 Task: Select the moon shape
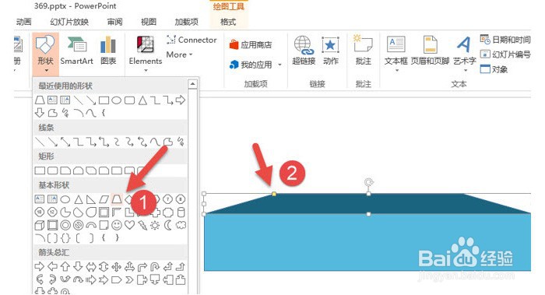(168, 225)
